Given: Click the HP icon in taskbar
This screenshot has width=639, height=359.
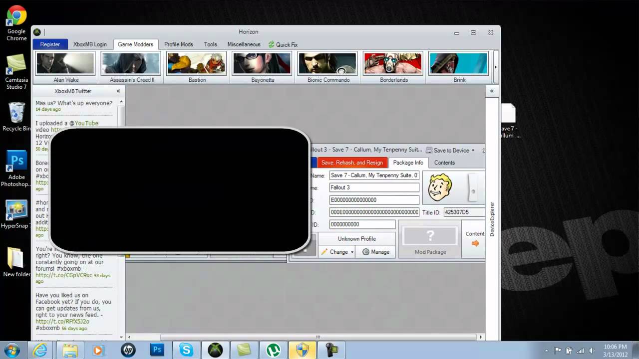Looking at the screenshot, I should pyautogui.click(x=128, y=350).
